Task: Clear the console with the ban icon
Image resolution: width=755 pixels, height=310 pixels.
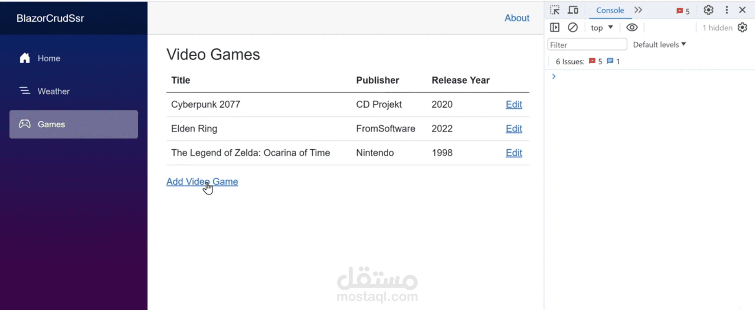Action: (573, 28)
